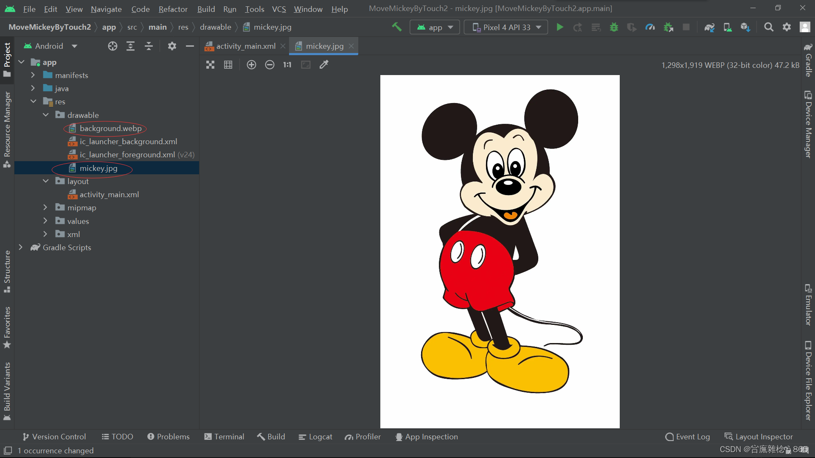Click the Expand All icon in Project panel
The height and width of the screenshot is (458, 815).
click(x=131, y=46)
